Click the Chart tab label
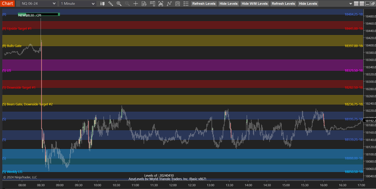This screenshot has height=189, width=376. pos(7,3)
